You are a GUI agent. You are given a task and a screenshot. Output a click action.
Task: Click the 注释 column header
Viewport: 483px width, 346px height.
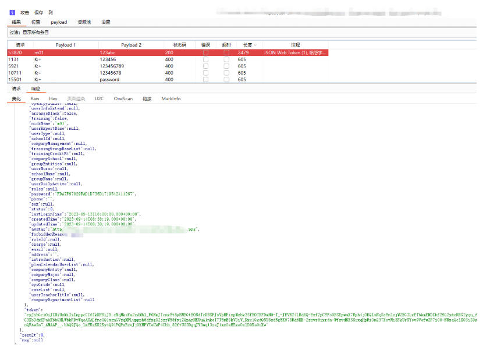pos(296,45)
